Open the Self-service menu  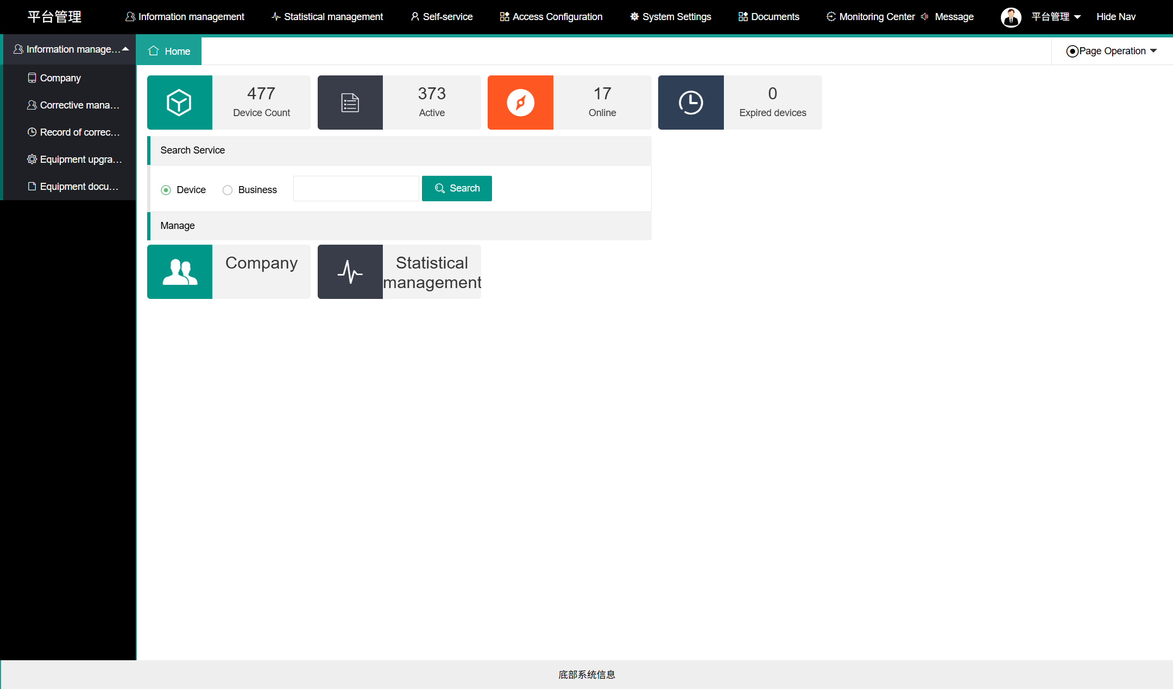[x=442, y=17]
